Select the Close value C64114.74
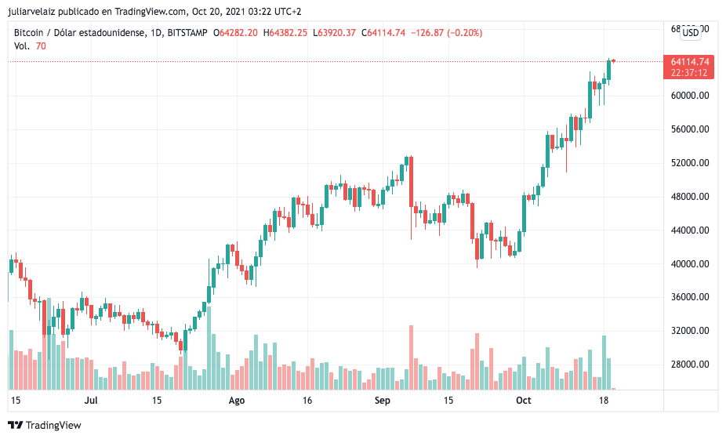Viewport: 726px width, 439px height. 383,33
